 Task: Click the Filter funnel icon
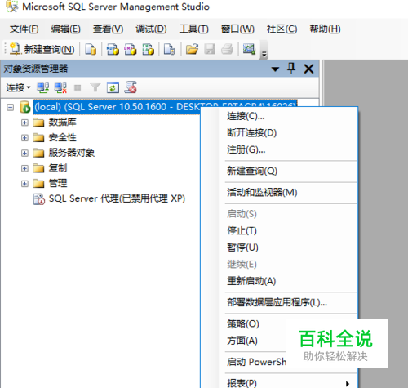pyautogui.click(x=95, y=87)
